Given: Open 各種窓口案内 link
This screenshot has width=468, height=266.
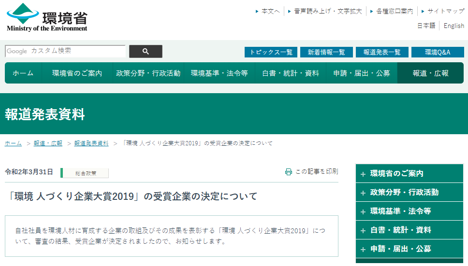Looking at the screenshot, I should 395,11.
